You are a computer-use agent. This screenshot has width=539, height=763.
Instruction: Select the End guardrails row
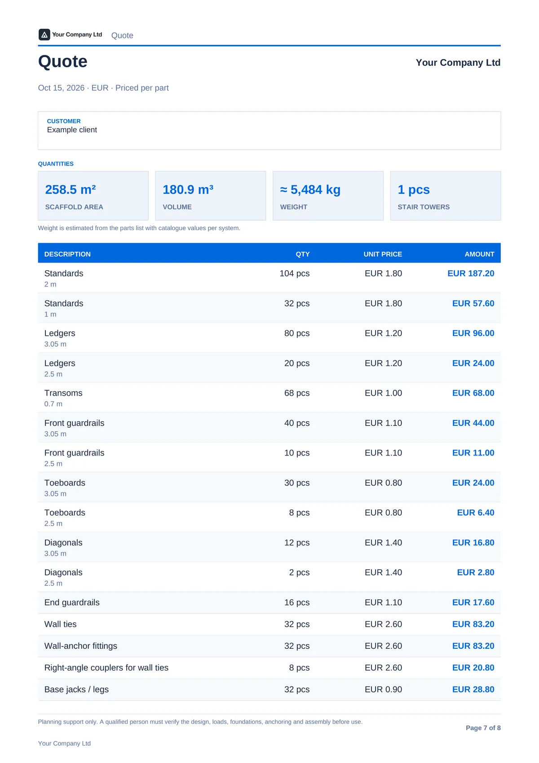(269, 602)
